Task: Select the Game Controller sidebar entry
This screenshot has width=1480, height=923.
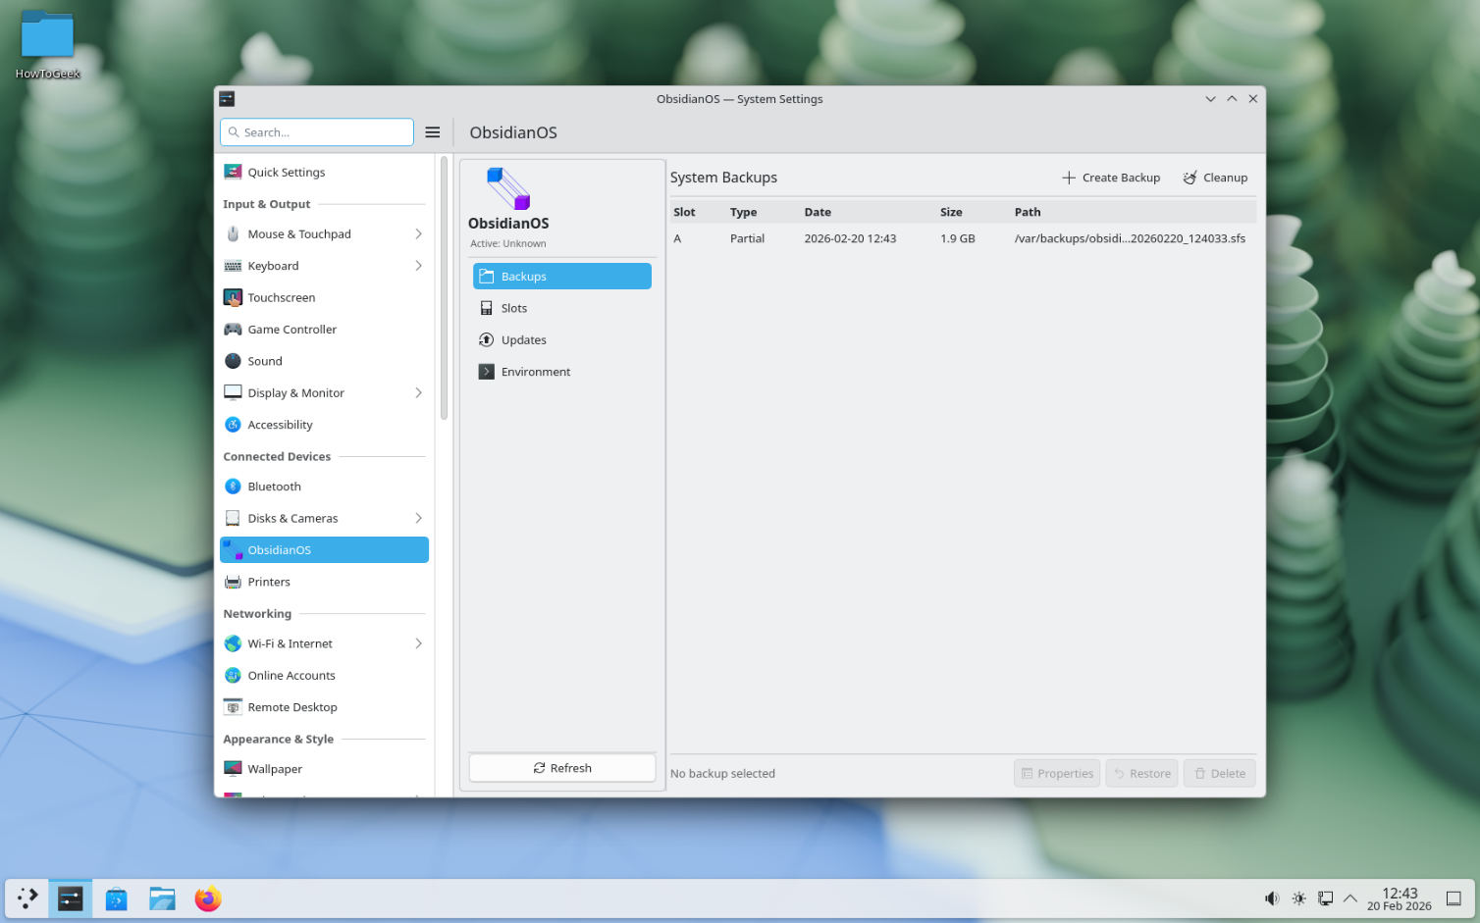Action: click(291, 330)
